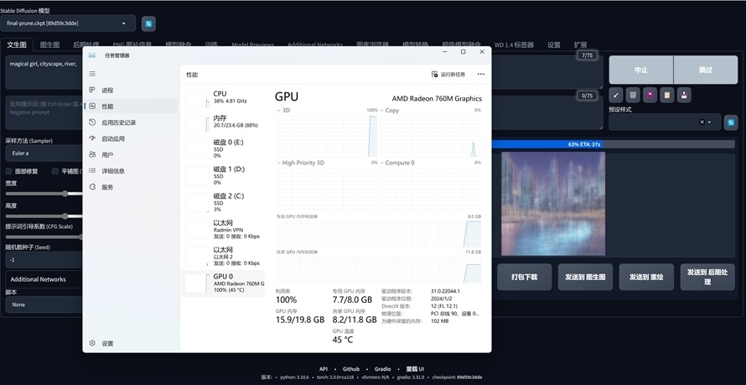Open the 脚本 None dropdown
Screen dimensions: 746x385
pos(44,304)
